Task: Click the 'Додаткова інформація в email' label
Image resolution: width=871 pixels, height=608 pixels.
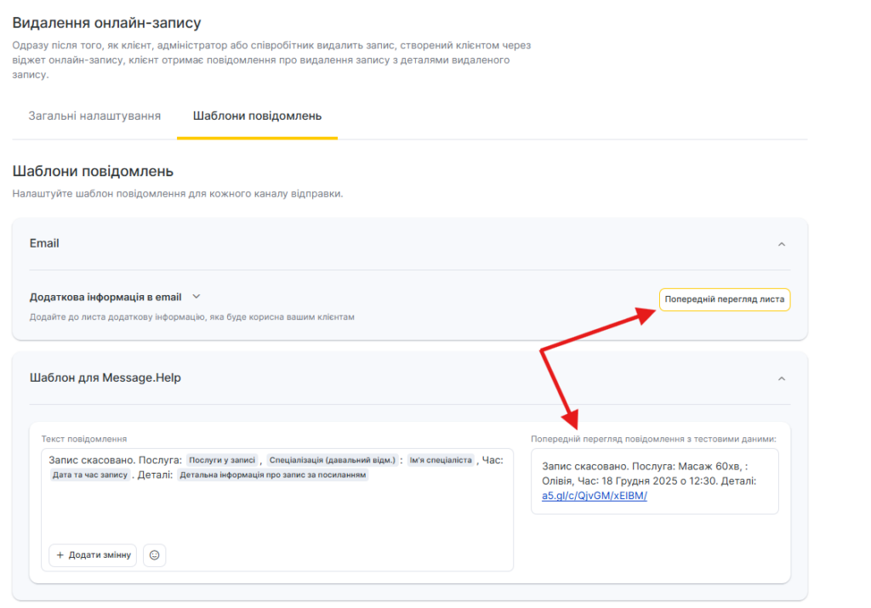Action: pos(105,297)
